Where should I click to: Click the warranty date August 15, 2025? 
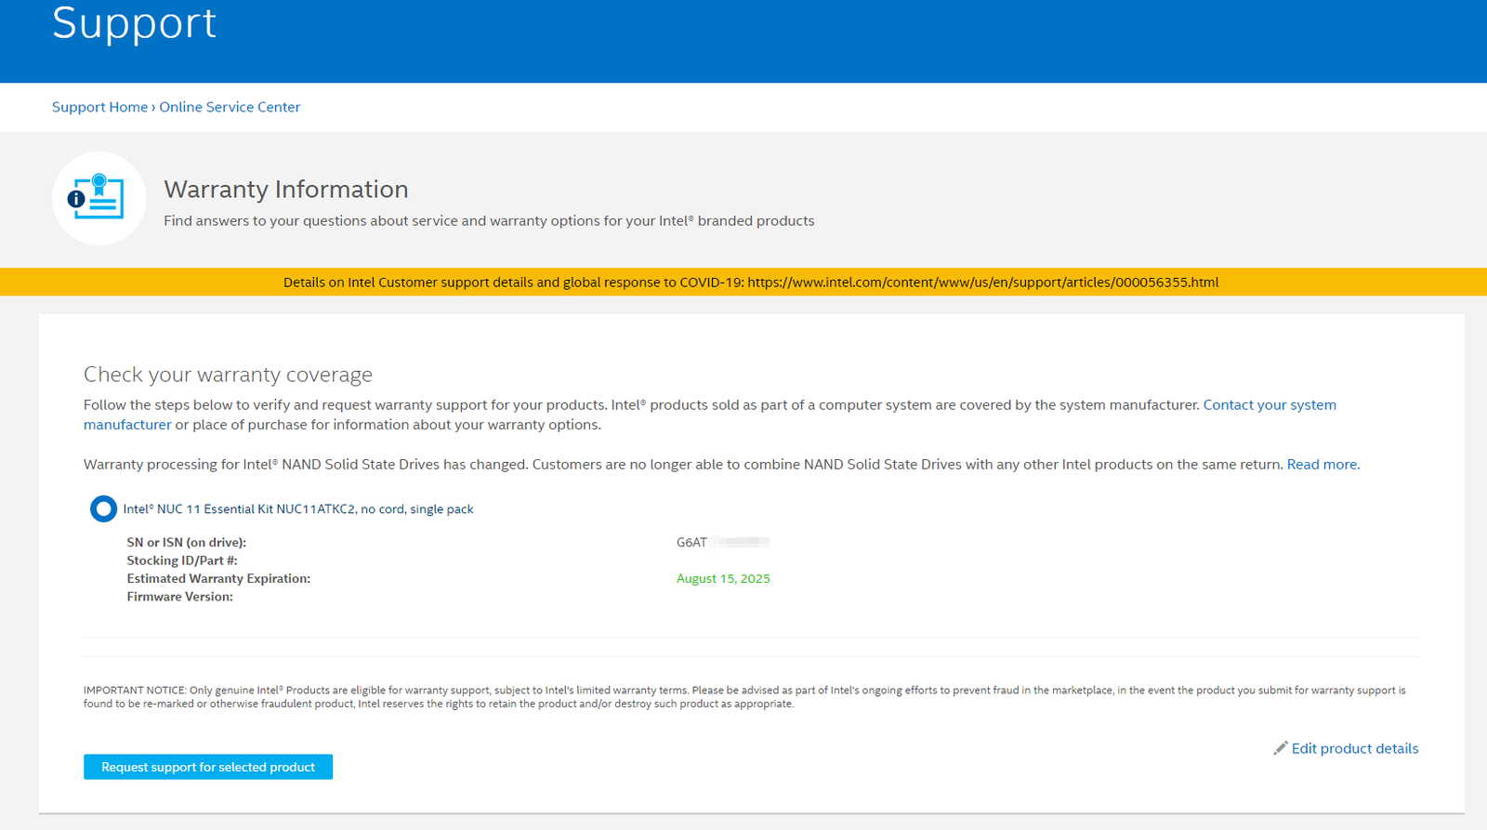tap(723, 578)
